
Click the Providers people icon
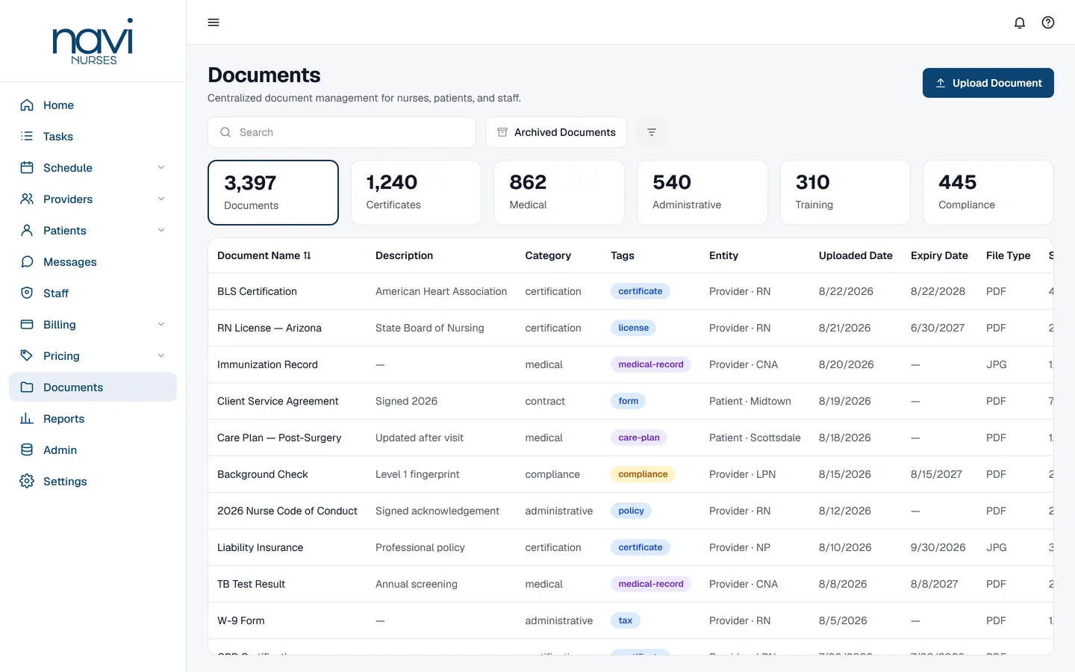tap(27, 199)
